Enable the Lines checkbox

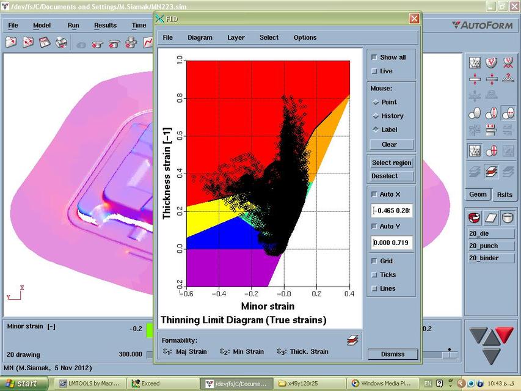point(374,288)
